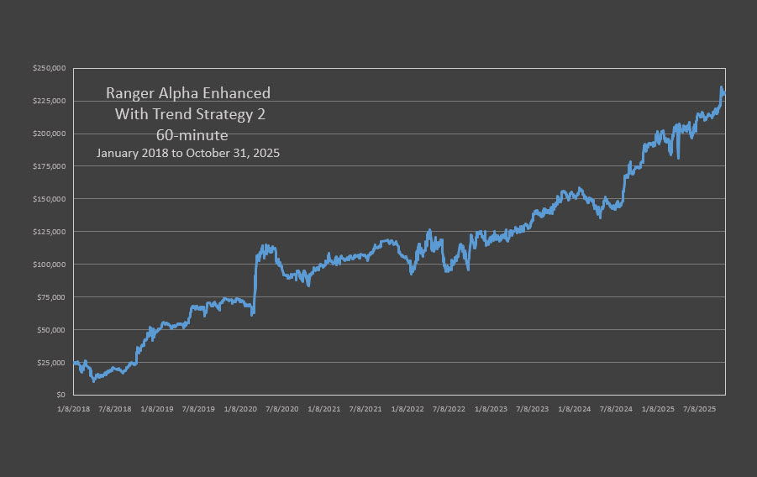This screenshot has width=757, height=477.
Task: Click the 'January 2018 to October 31, 2025' subtitle
Action: [x=188, y=153]
